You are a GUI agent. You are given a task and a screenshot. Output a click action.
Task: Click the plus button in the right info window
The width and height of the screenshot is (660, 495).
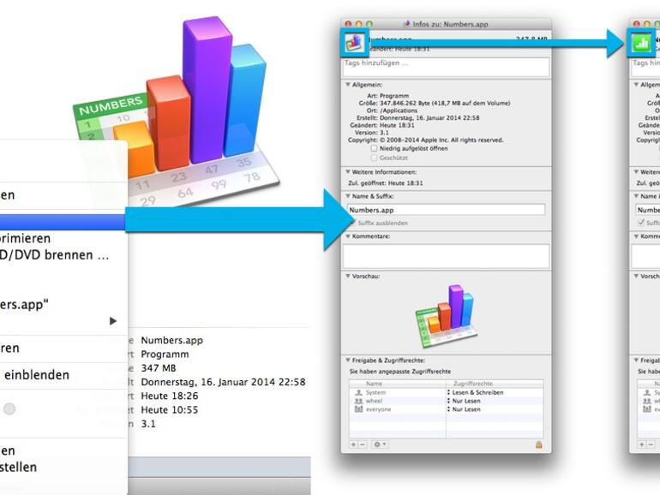tap(642, 444)
